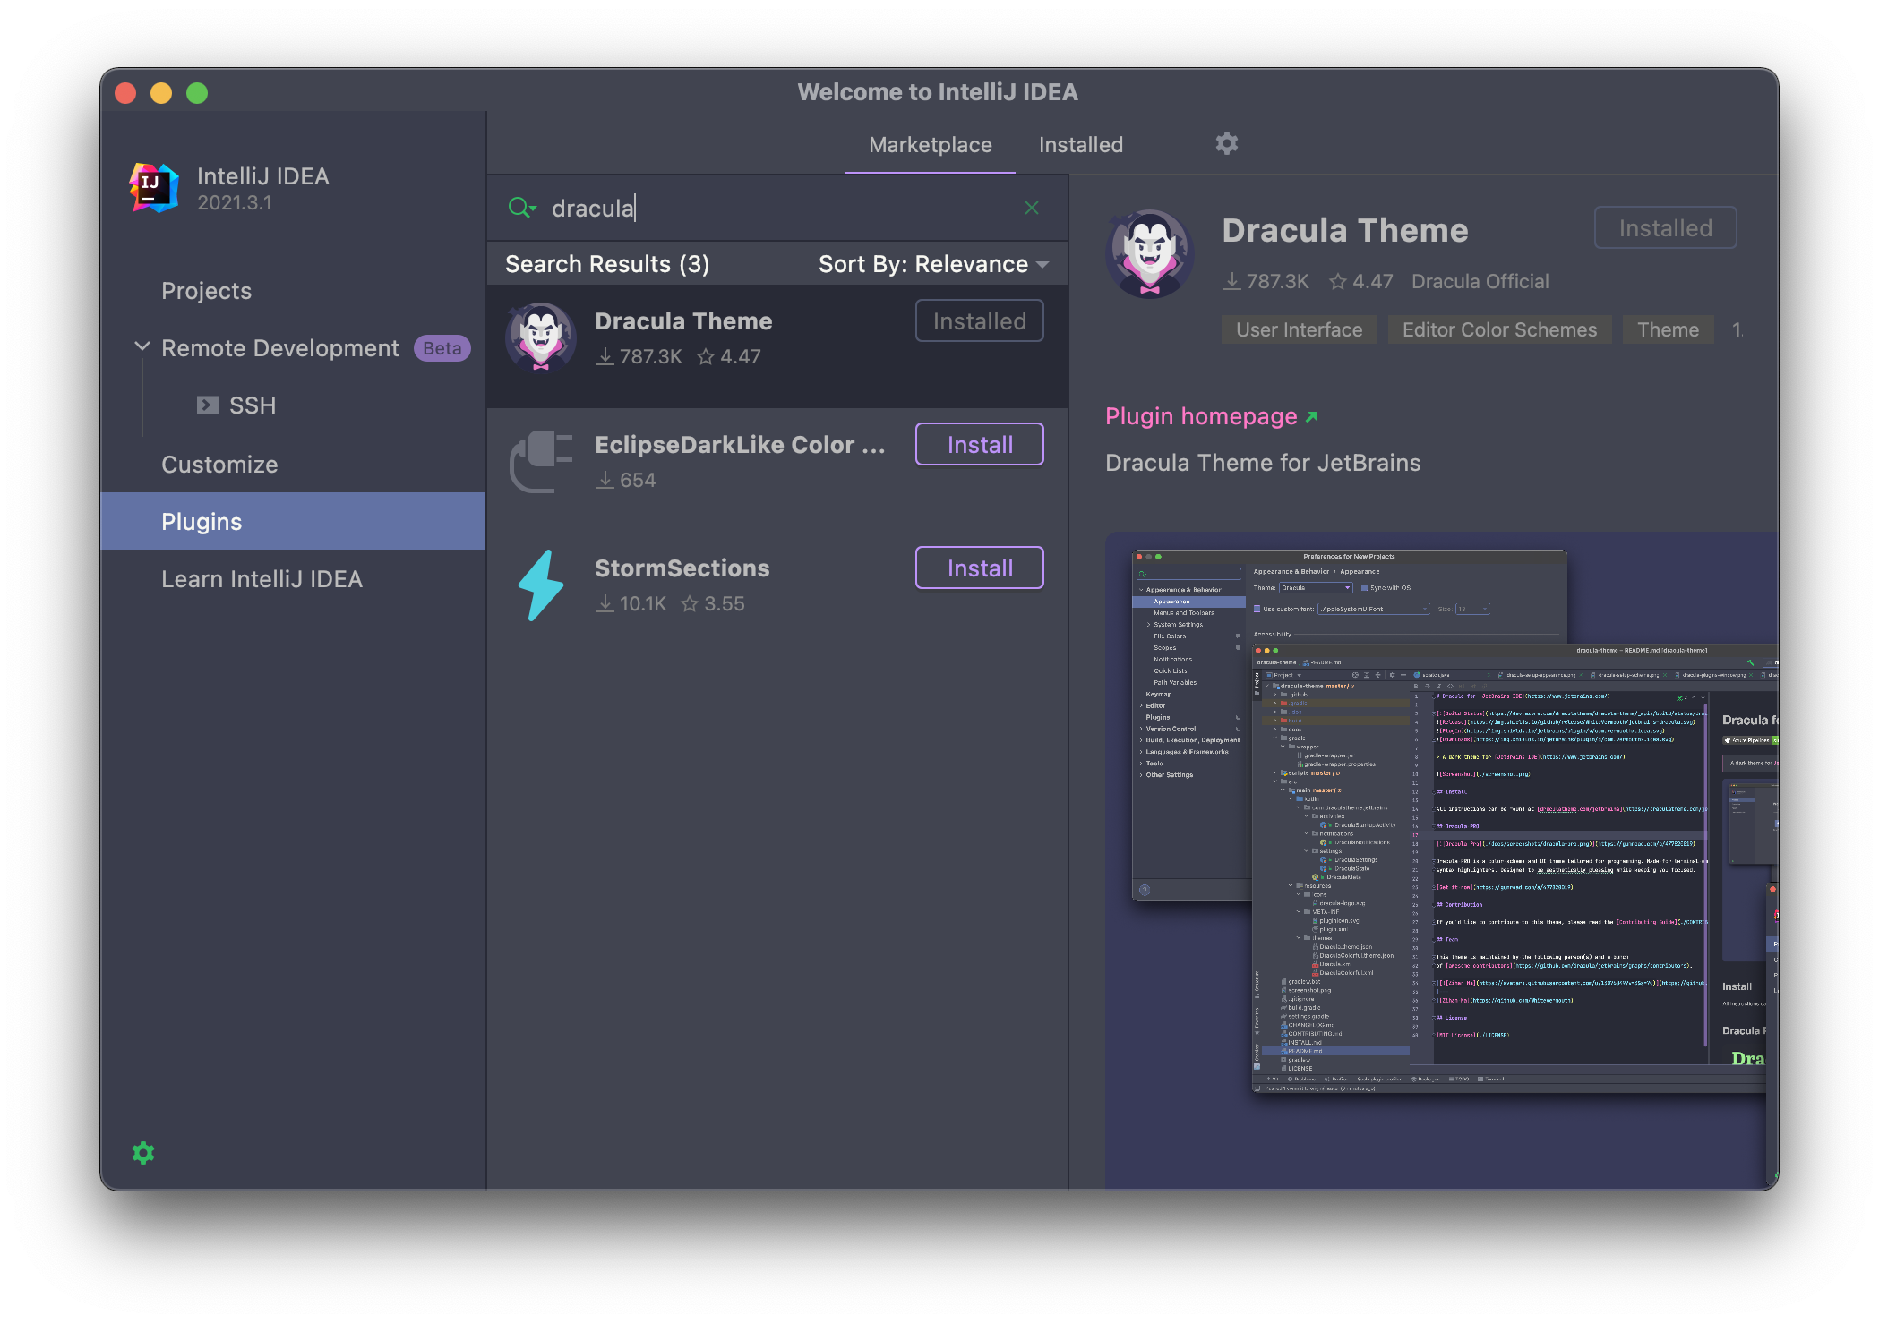Click the StormSections lightning bolt icon

[541, 585]
